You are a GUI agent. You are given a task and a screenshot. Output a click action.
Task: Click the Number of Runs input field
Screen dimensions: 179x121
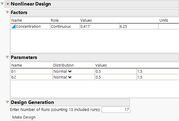tap(116, 110)
